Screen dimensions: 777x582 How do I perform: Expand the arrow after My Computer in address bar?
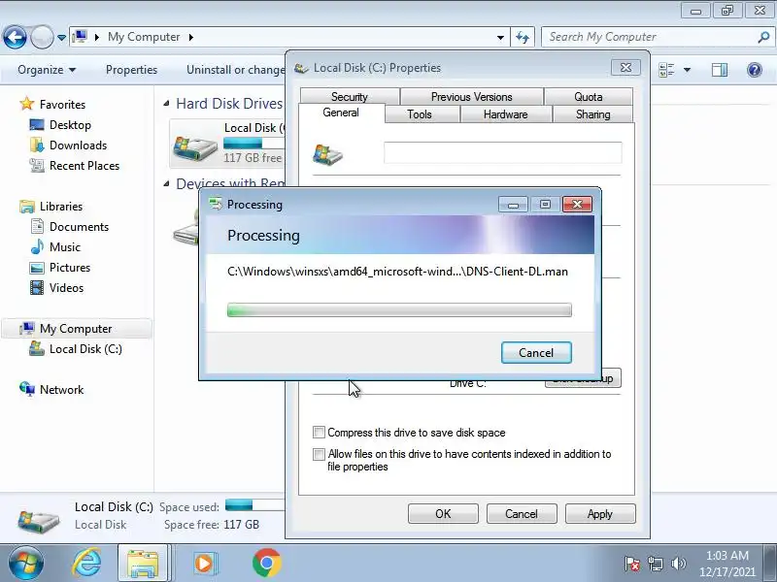[x=190, y=37]
